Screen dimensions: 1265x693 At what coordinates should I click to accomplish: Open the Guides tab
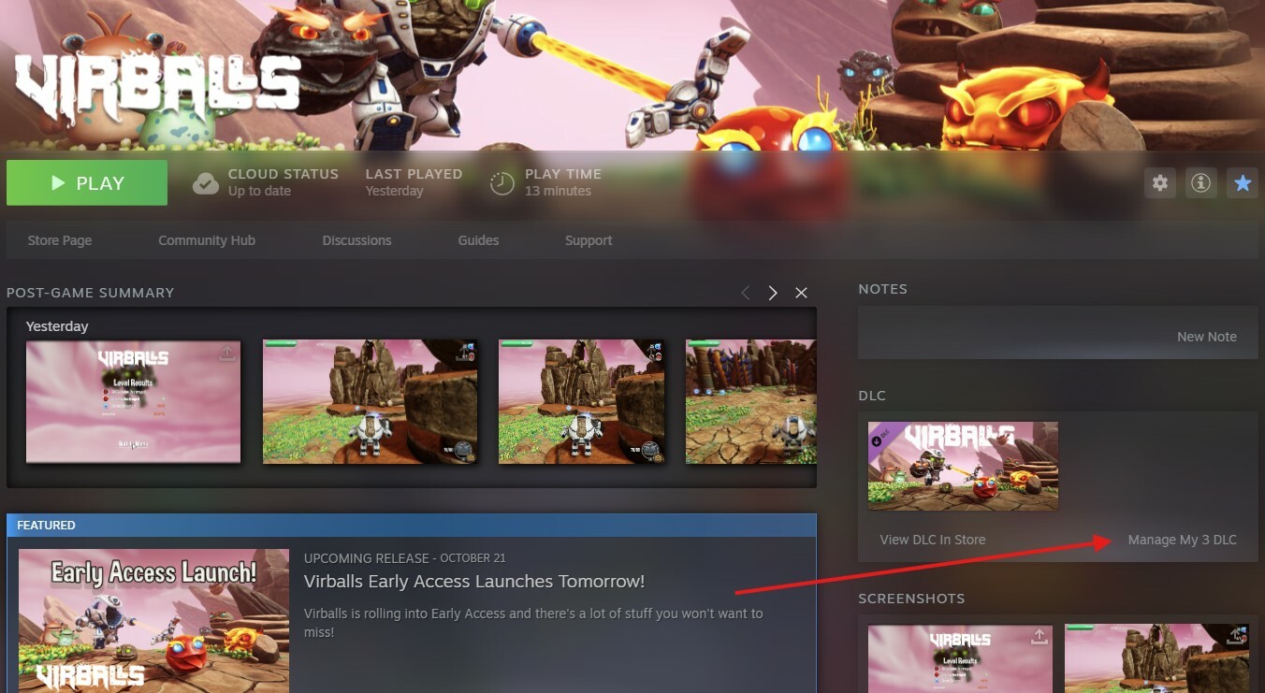pyautogui.click(x=478, y=240)
